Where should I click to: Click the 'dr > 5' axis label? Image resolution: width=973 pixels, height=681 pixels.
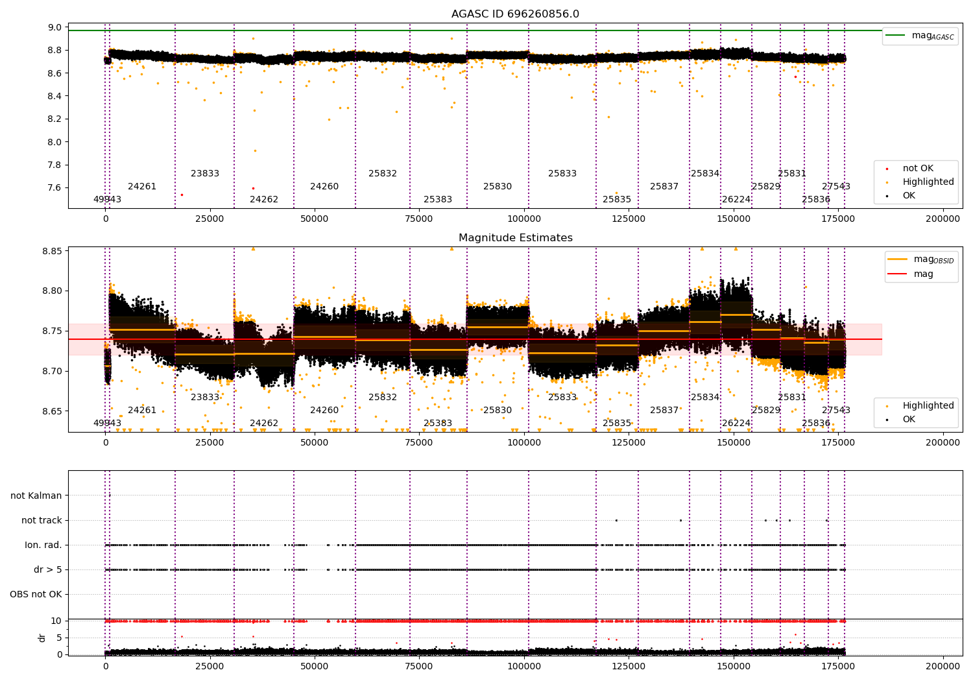pos(48,569)
